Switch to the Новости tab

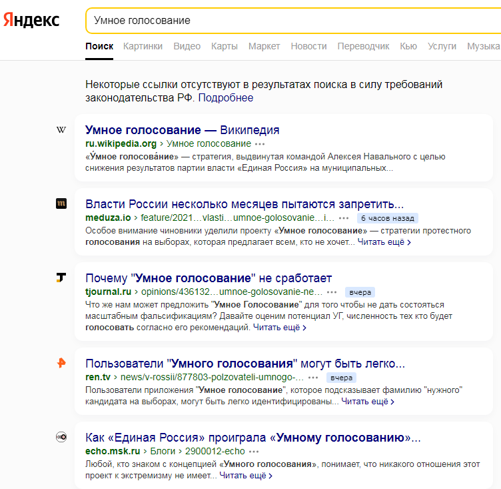click(308, 47)
